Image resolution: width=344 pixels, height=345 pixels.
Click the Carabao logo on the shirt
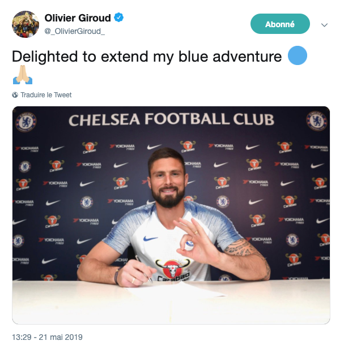coord(173,270)
